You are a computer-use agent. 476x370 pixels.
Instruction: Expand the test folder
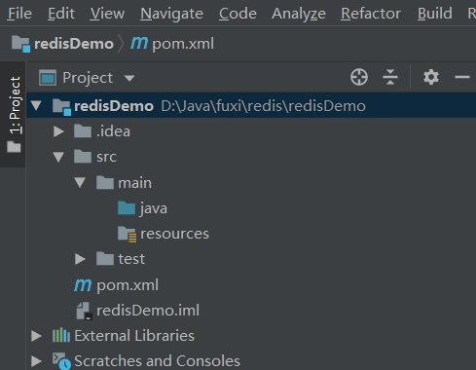coord(80,259)
